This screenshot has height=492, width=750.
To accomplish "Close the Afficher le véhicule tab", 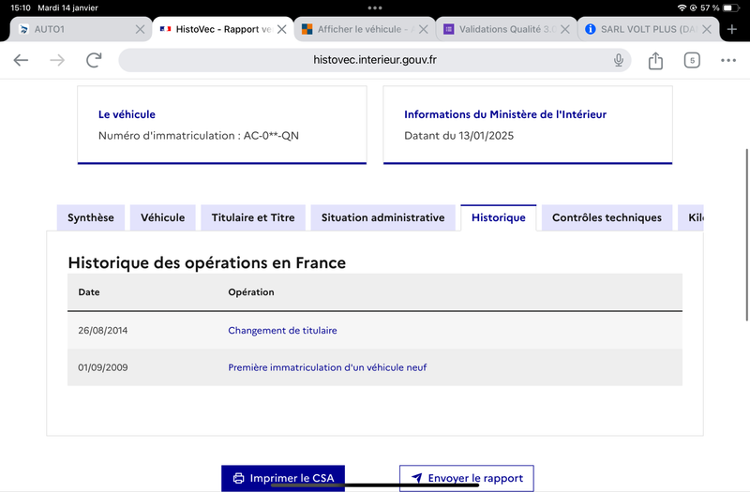I will [x=424, y=29].
